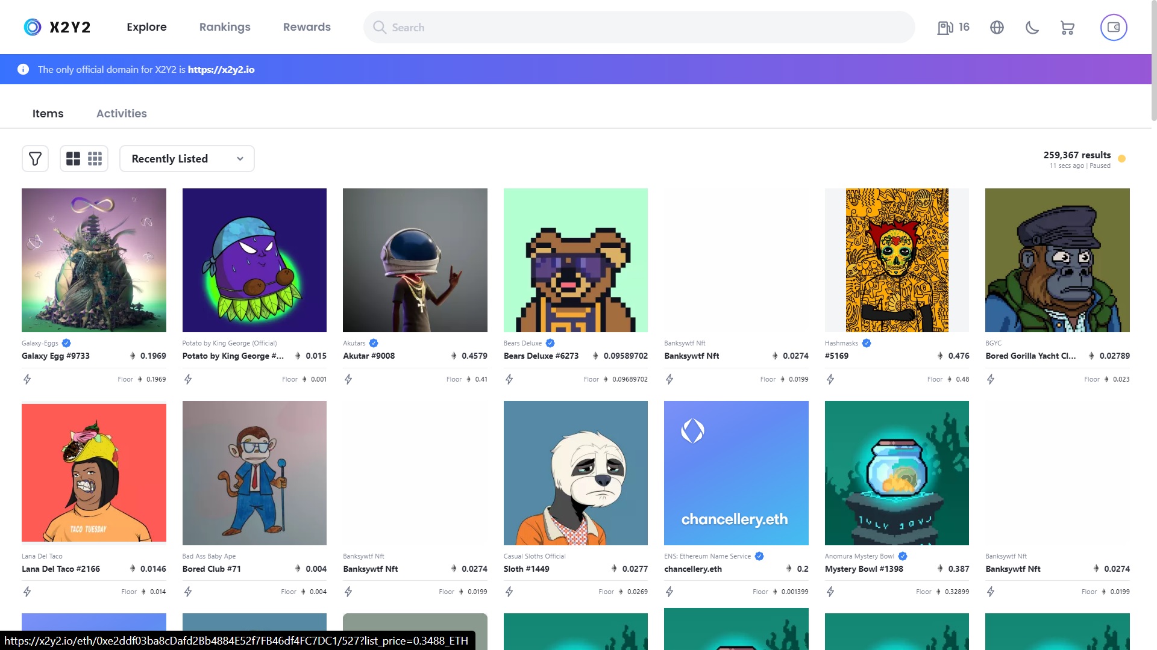This screenshot has height=650, width=1157.
Task: Open the chancellery.eth ENS thumbnail
Action: pyautogui.click(x=736, y=473)
